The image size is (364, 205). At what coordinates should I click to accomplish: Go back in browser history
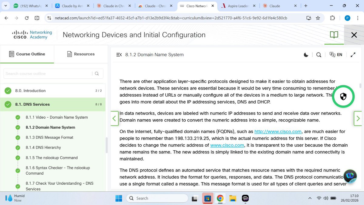pyautogui.click(x=6, y=18)
